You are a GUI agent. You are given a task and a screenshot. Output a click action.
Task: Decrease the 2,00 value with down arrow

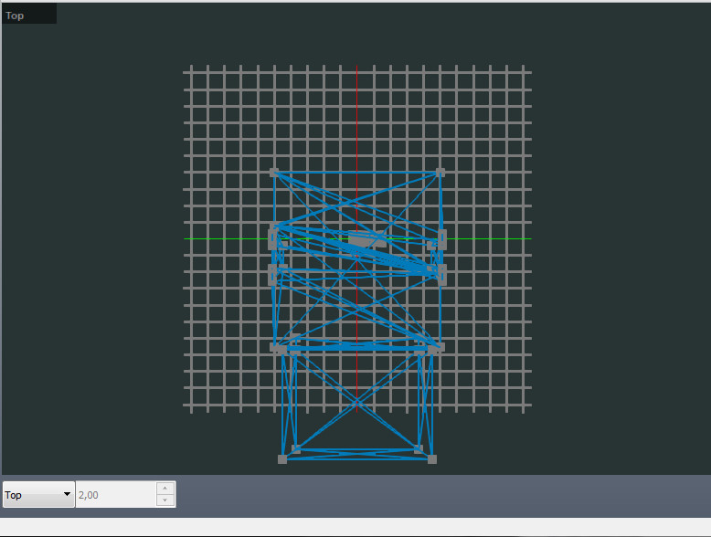(165, 500)
